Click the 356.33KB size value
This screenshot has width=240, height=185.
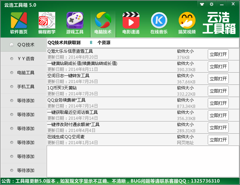[186, 118]
